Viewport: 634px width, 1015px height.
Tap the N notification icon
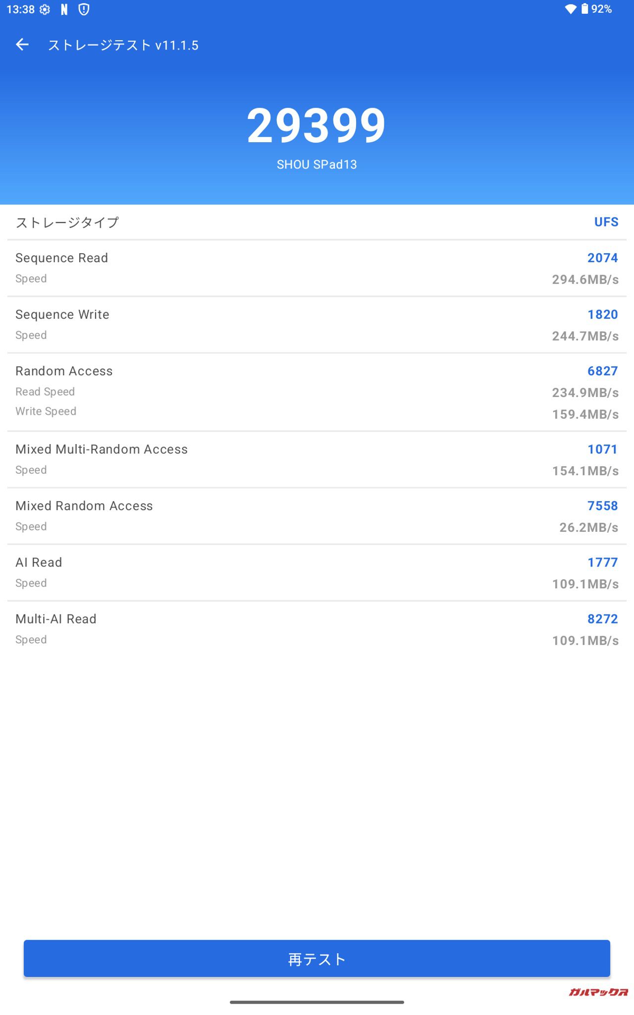(64, 9)
